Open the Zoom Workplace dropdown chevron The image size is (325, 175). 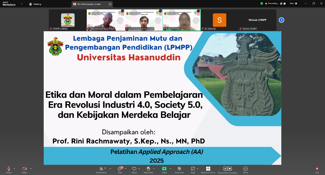22,4
